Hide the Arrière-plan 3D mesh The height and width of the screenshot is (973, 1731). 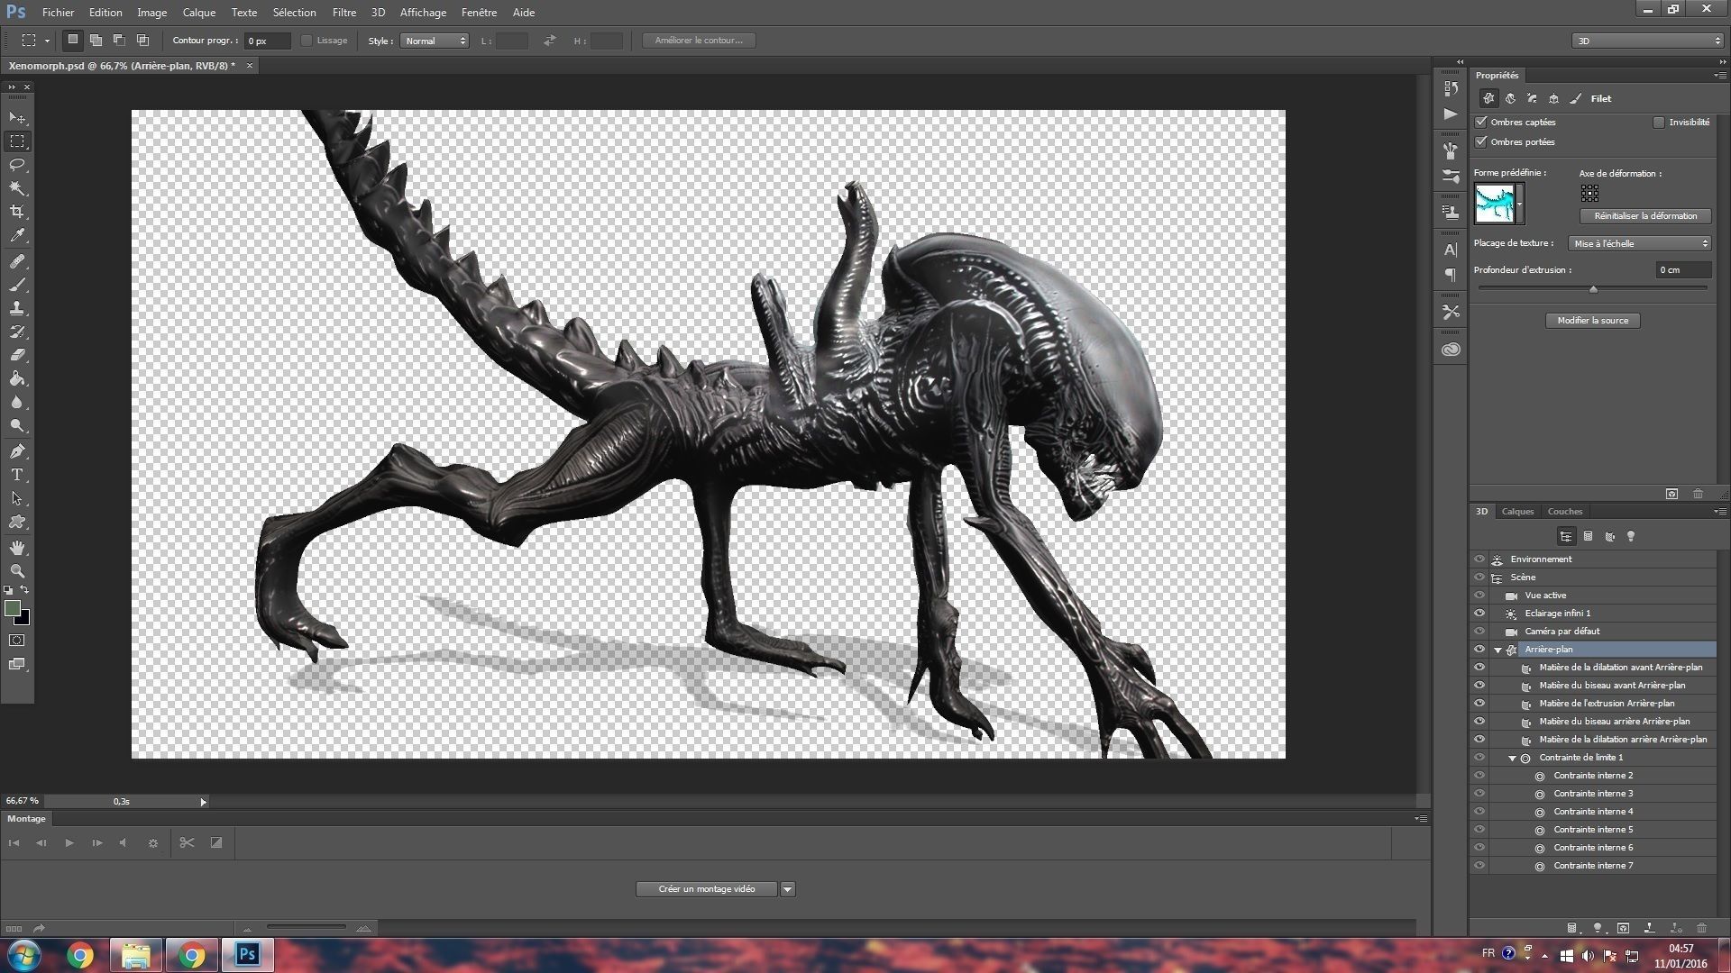(x=1479, y=650)
